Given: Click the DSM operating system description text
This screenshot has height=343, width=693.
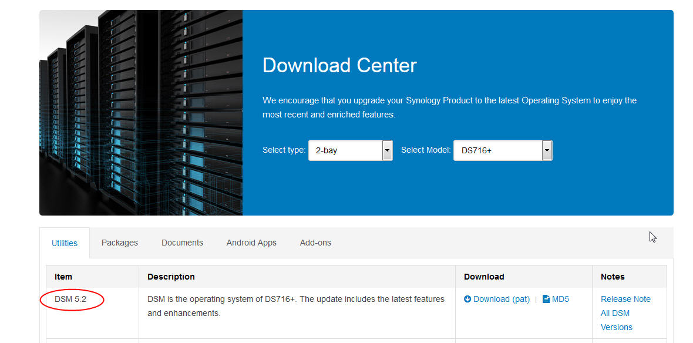Looking at the screenshot, I should (x=295, y=307).
